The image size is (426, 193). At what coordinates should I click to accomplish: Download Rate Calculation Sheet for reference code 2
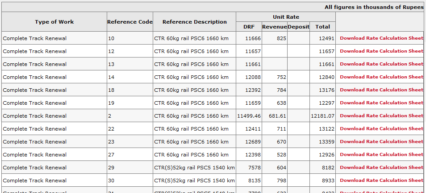point(381,116)
